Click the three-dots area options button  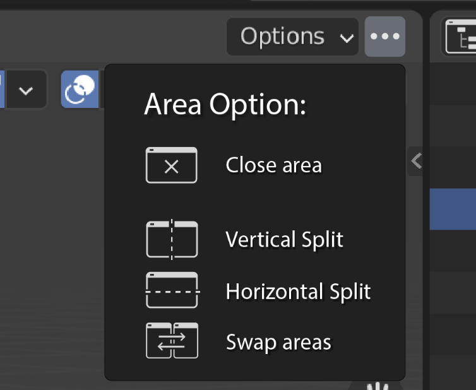(384, 37)
